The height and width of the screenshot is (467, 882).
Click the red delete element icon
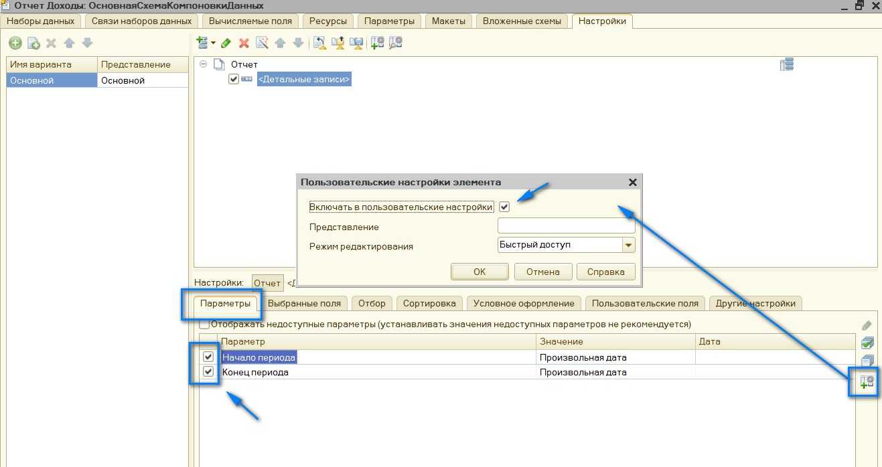(x=244, y=43)
